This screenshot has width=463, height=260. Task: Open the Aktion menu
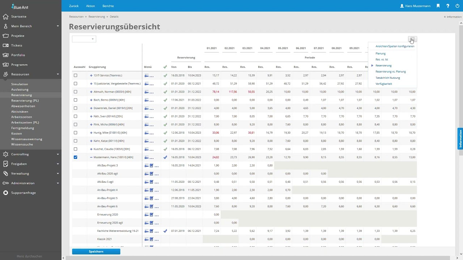pyautogui.click(x=90, y=6)
